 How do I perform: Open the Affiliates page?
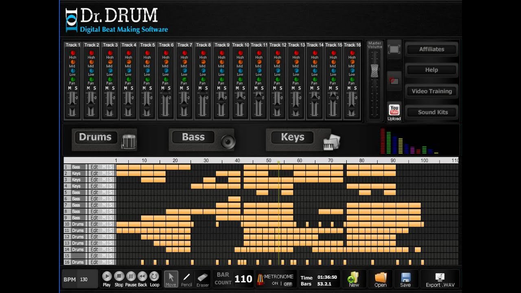coord(431,49)
